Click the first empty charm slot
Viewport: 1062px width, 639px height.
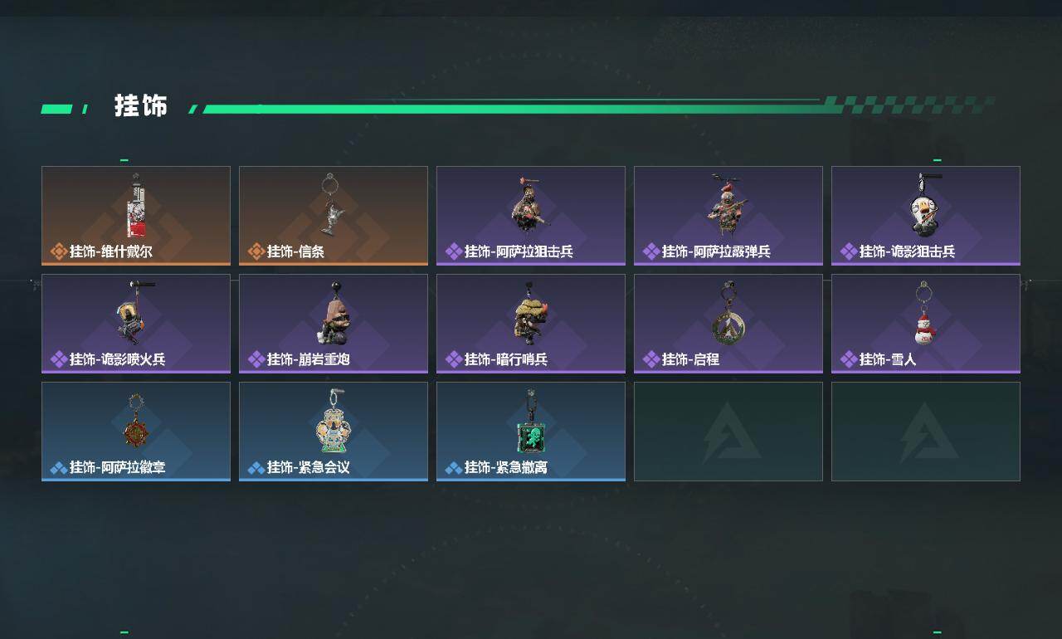click(728, 432)
